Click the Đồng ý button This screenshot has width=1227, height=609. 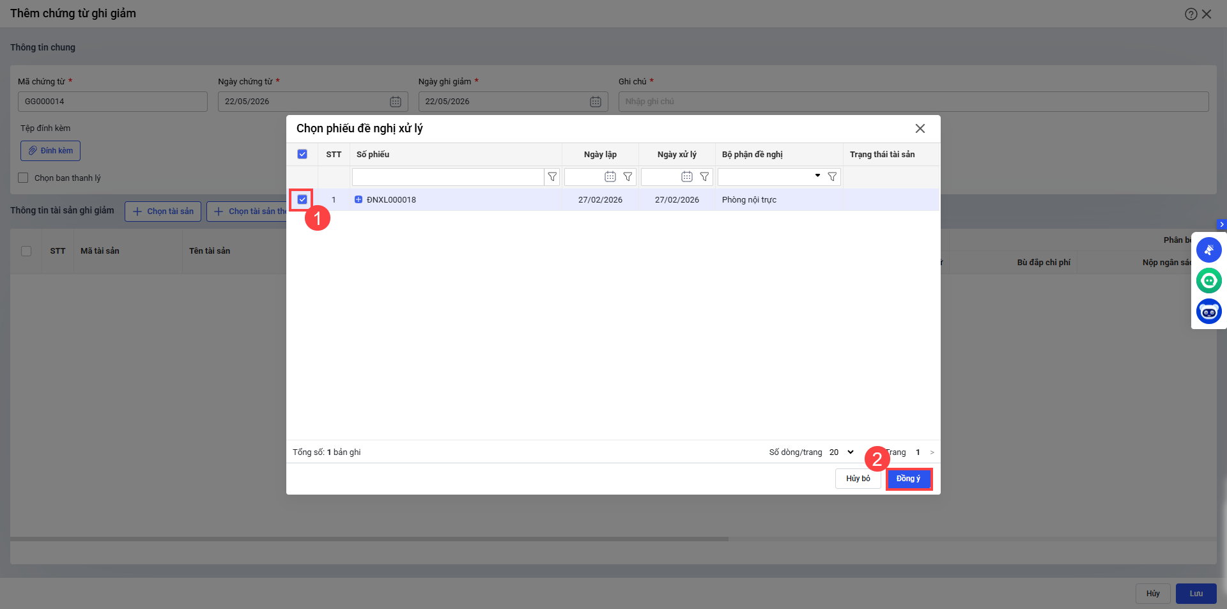pos(908,479)
